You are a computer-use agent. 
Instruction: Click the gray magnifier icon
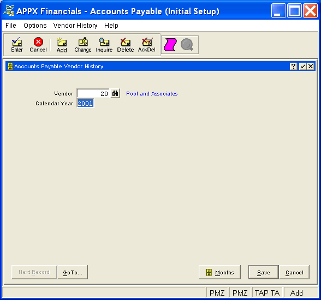(x=187, y=45)
